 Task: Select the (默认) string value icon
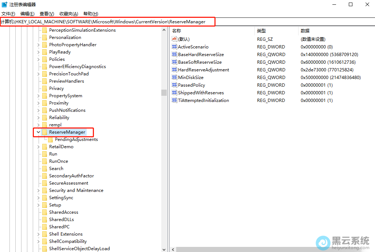[x=174, y=39]
